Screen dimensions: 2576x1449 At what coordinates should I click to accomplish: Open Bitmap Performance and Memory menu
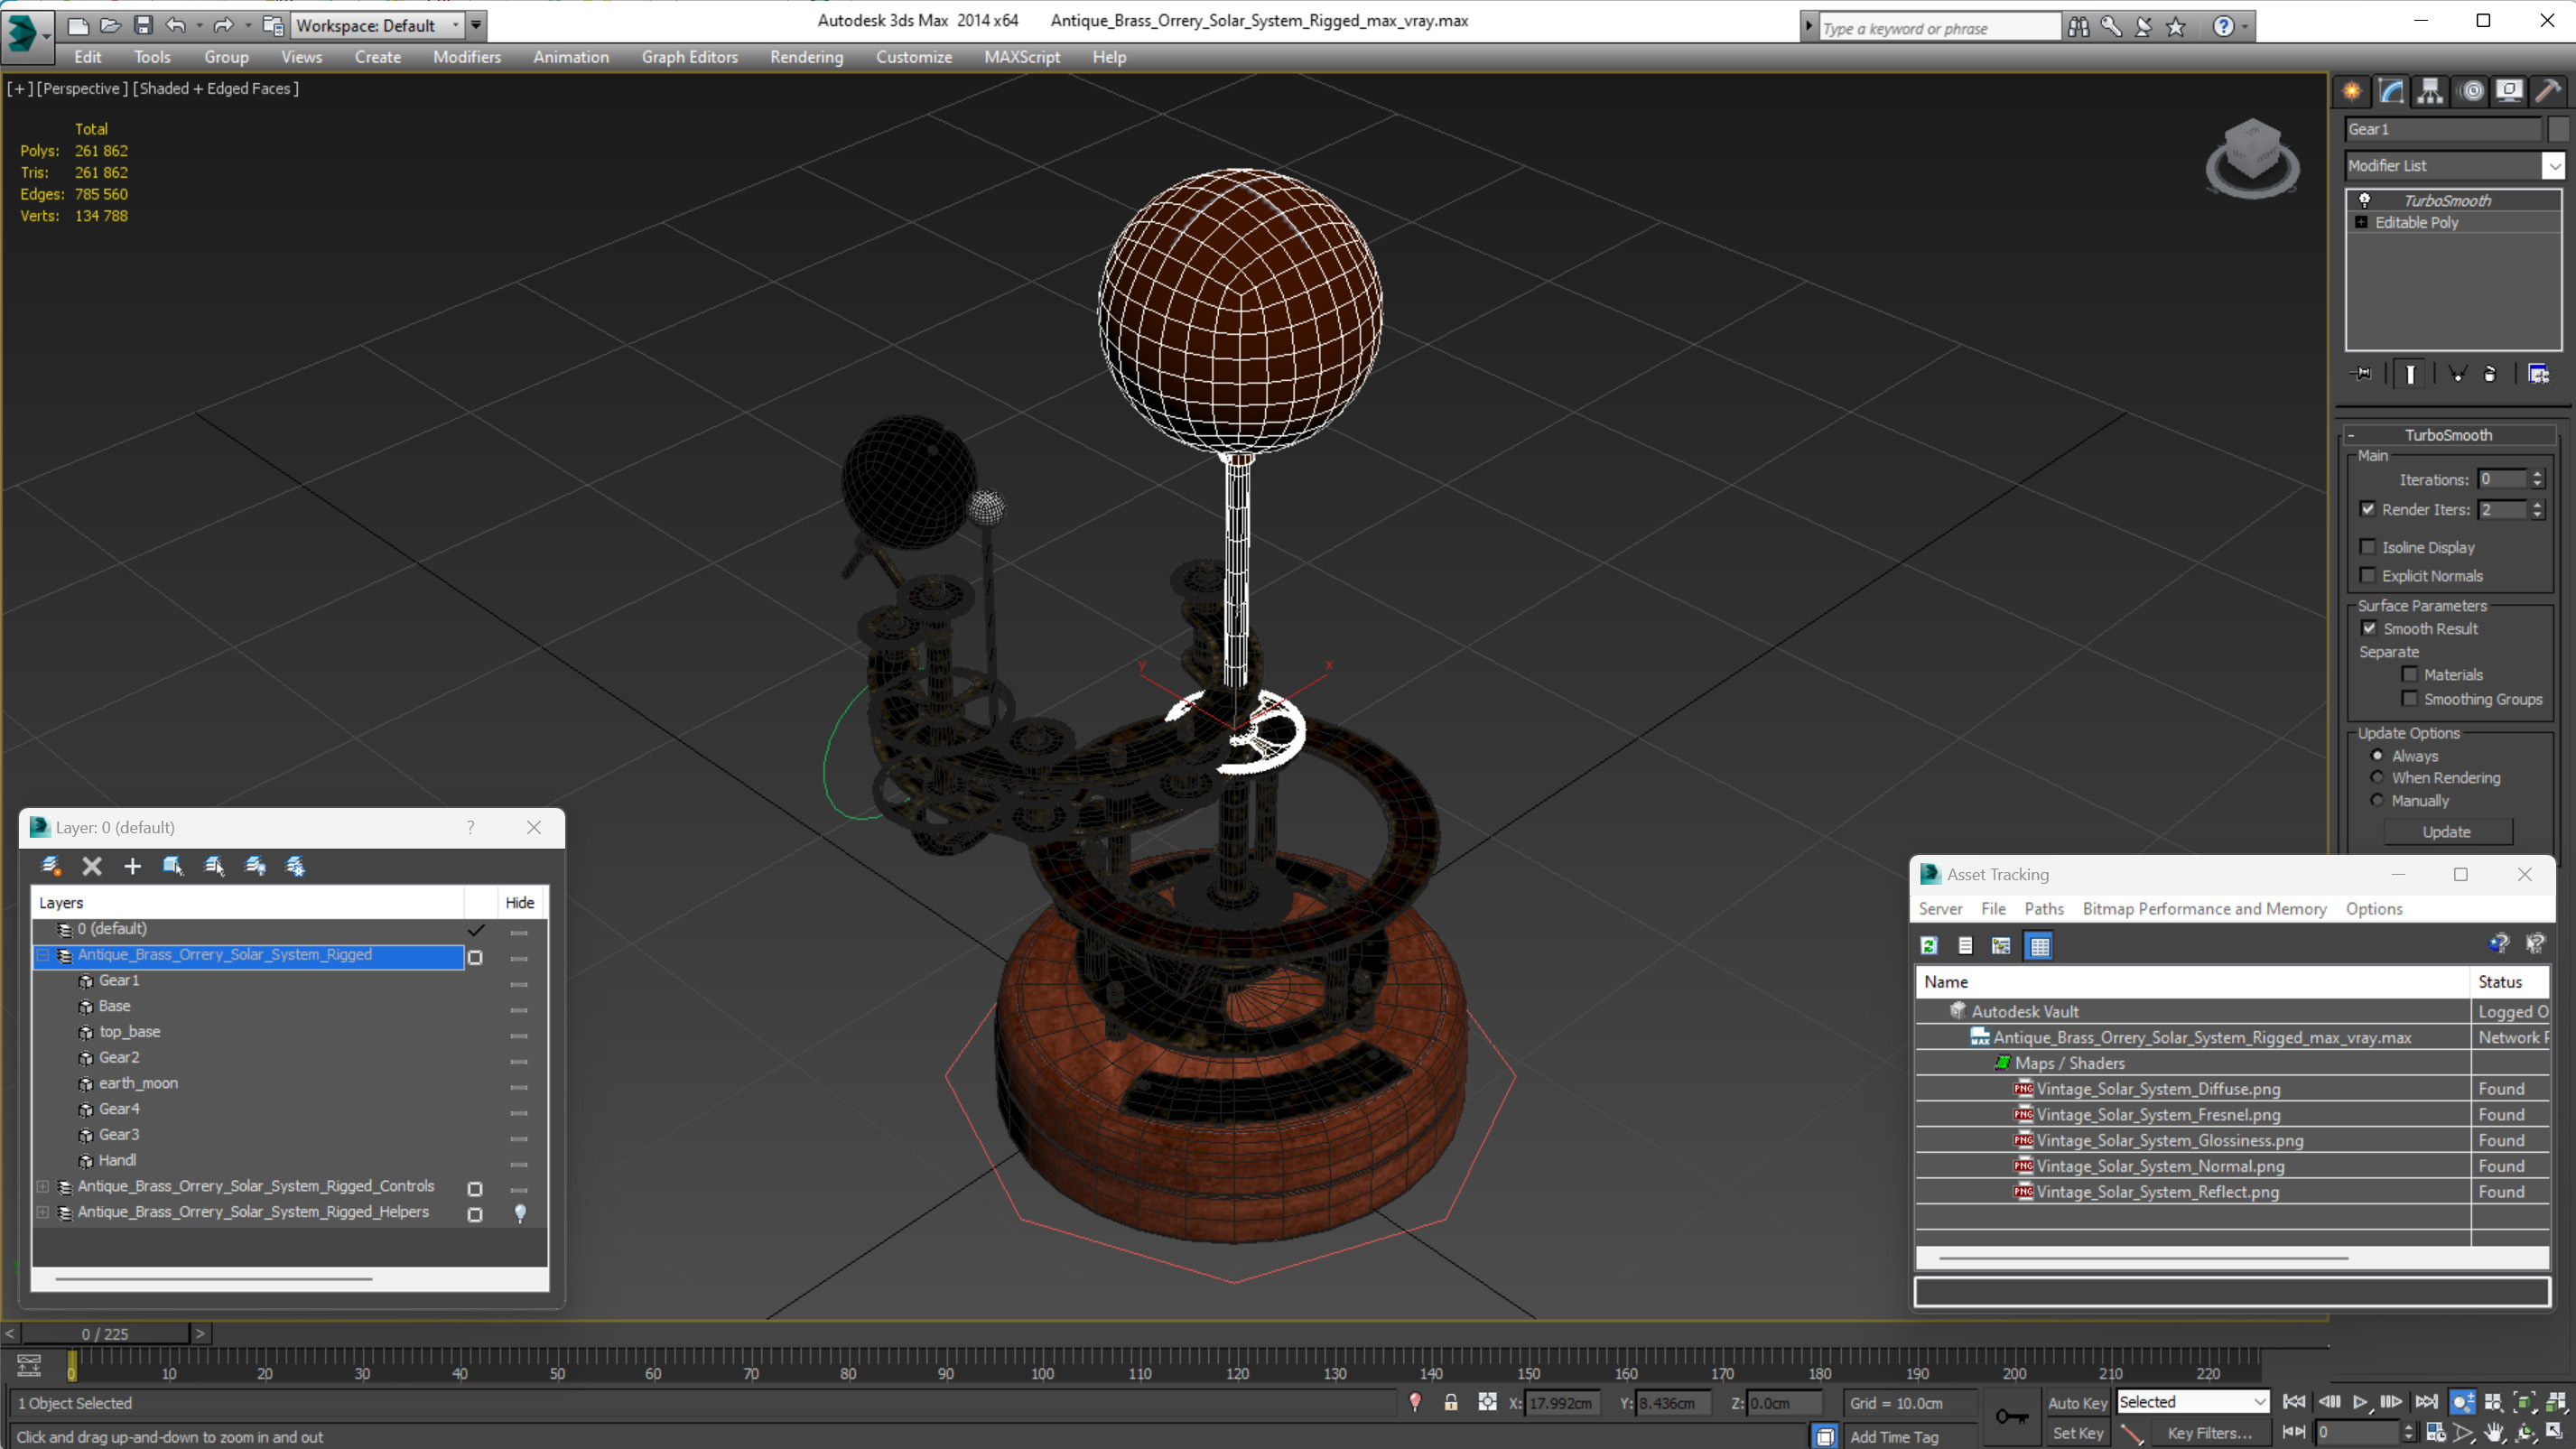tap(2204, 908)
